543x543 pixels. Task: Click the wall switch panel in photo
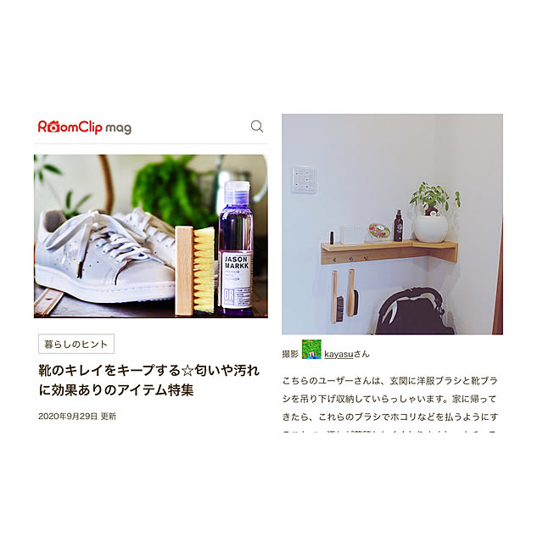pos(304,179)
